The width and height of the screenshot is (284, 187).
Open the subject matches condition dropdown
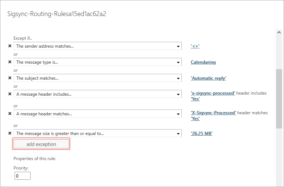(x=178, y=78)
